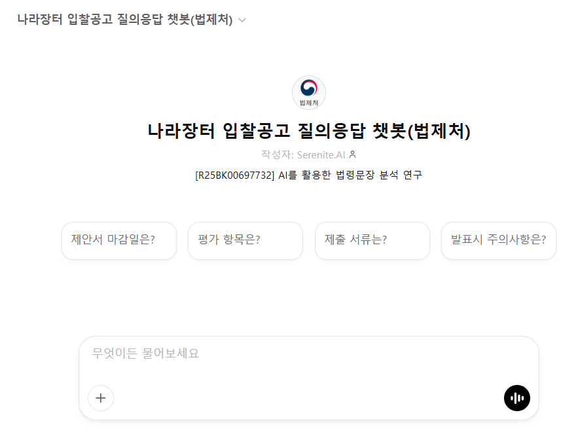The image size is (578, 438).
Task: Click the 법제처 logo avatar
Action: pyautogui.click(x=308, y=92)
